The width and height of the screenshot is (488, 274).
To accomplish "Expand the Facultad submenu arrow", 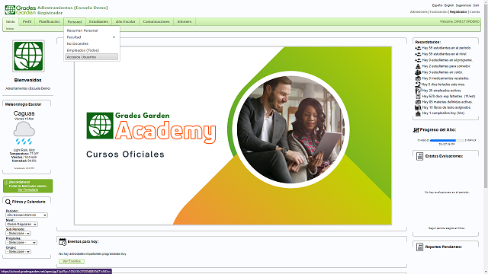I will click(x=114, y=37).
